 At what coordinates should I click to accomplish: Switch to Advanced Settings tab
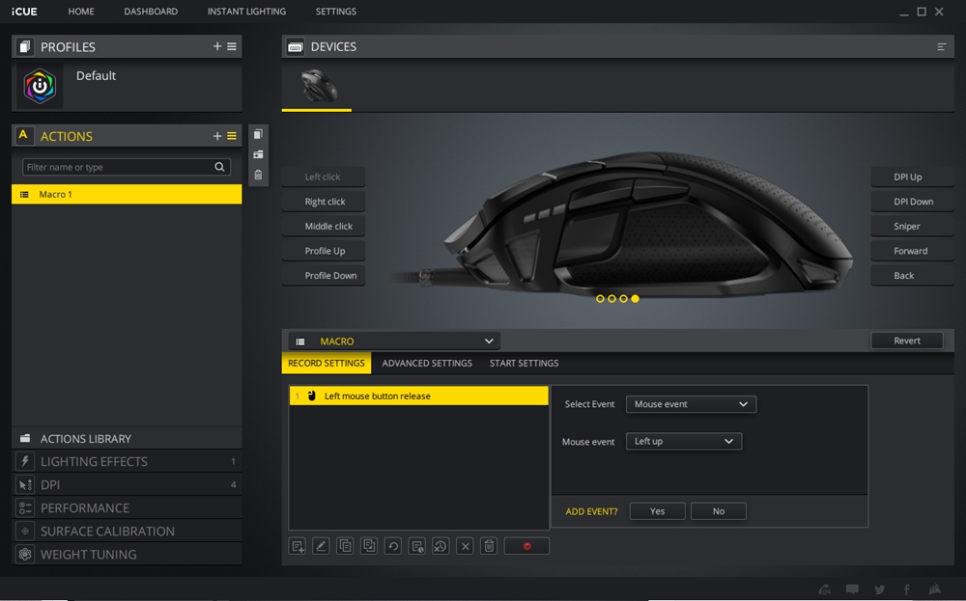tap(427, 364)
